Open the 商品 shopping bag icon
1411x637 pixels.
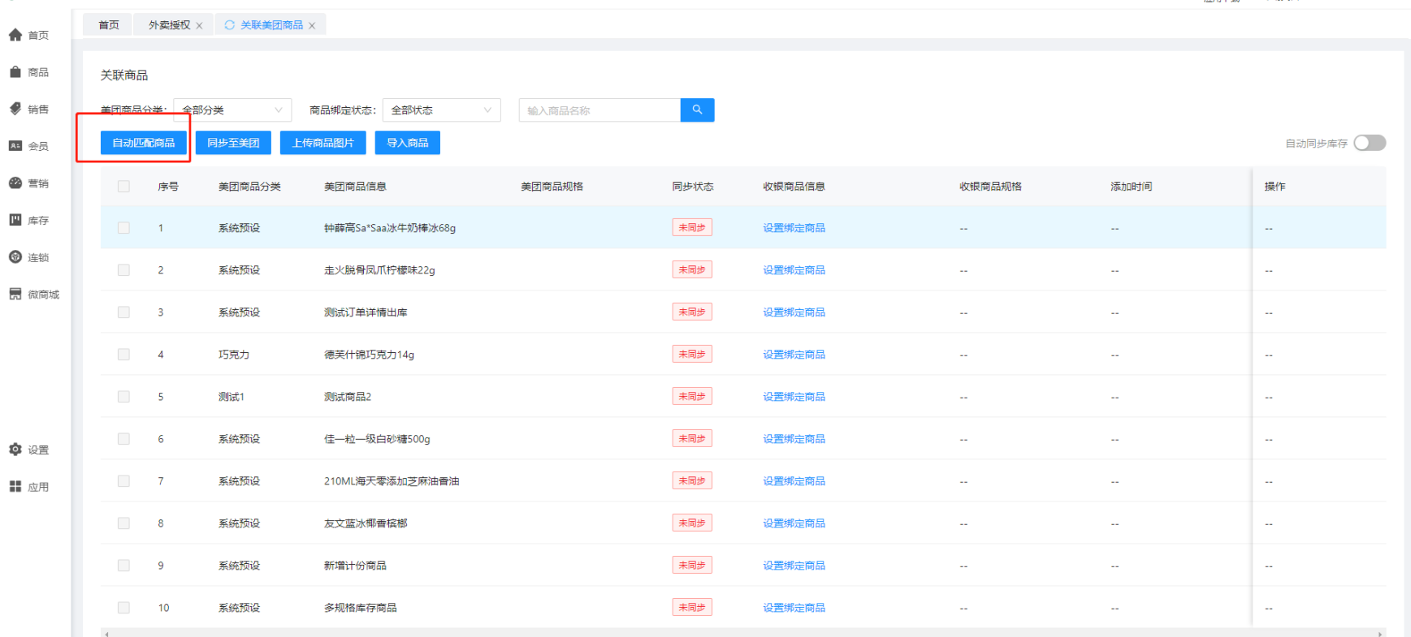coord(15,72)
